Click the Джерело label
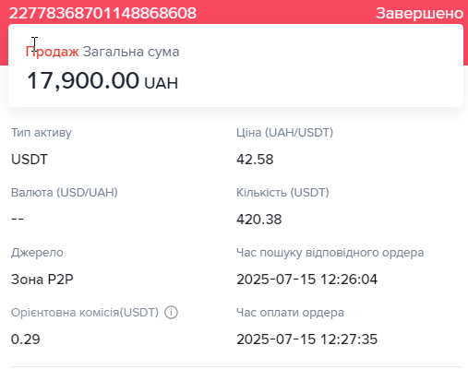The height and width of the screenshot is (369, 468). [x=37, y=253]
